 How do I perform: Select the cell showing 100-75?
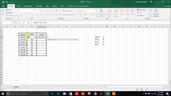(x=99, y=37)
